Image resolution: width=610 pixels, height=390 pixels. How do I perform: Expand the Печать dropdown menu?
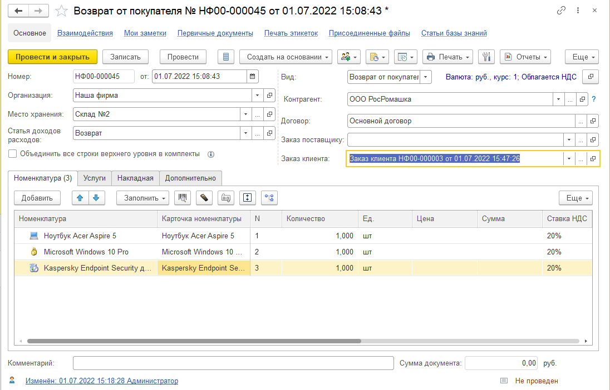pyautogui.click(x=447, y=57)
